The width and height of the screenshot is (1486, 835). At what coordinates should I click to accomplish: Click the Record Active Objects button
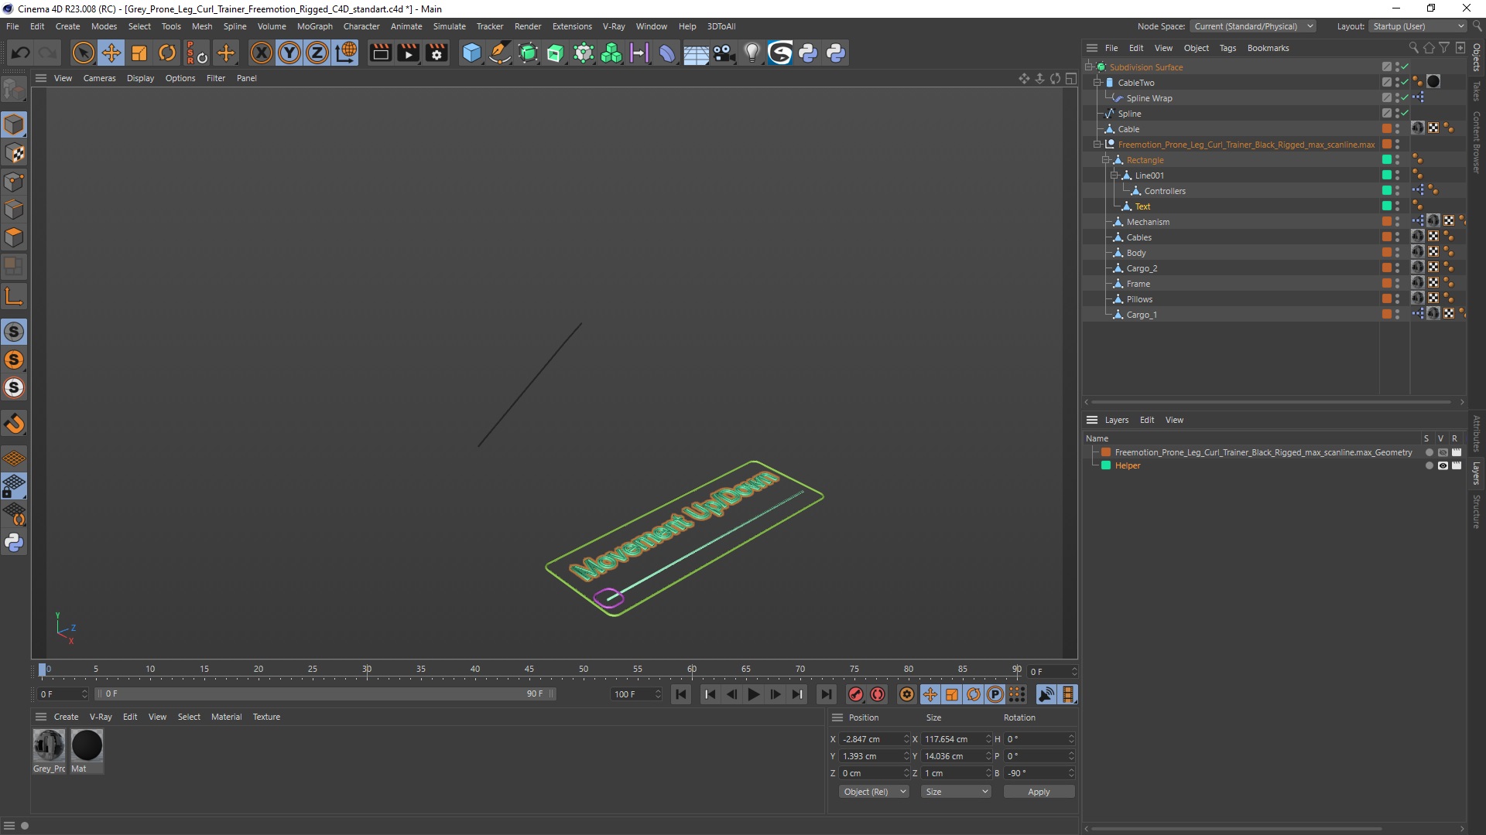(855, 694)
